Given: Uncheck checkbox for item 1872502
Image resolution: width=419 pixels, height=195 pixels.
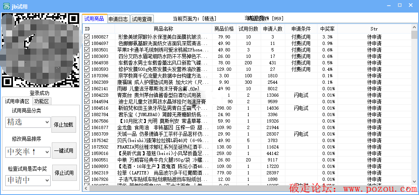Looking at the screenshot, I should [87, 147].
